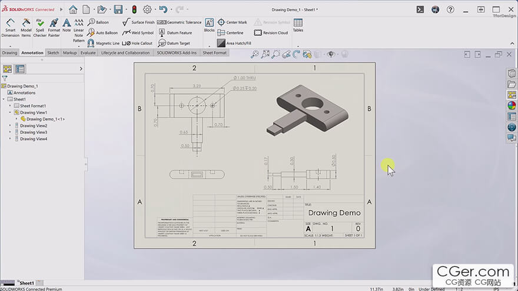Viewport: 518px width, 291px height.
Task: Switch to the Drawing tab
Action: pyautogui.click(x=9, y=53)
